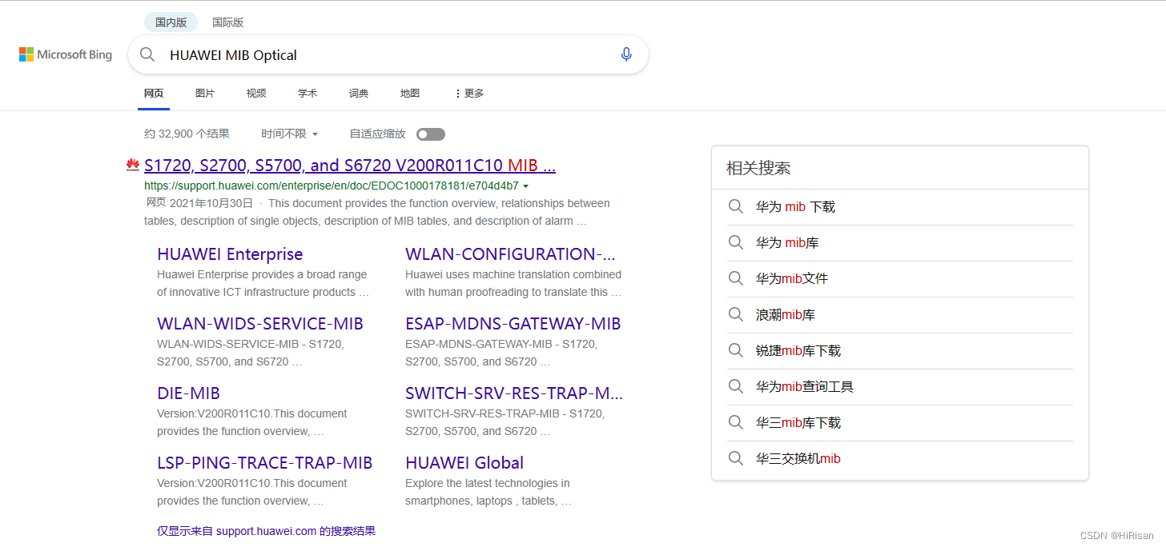Expand the arrow next to result URL
The image size is (1166, 547).
coord(525,186)
